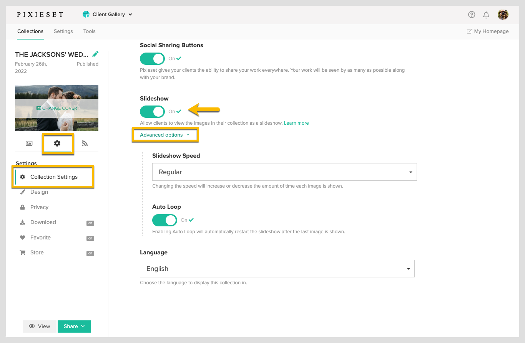525x343 pixels.
Task: Click the Social Sharing Buttons heading
Action: pyautogui.click(x=171, y=45)
